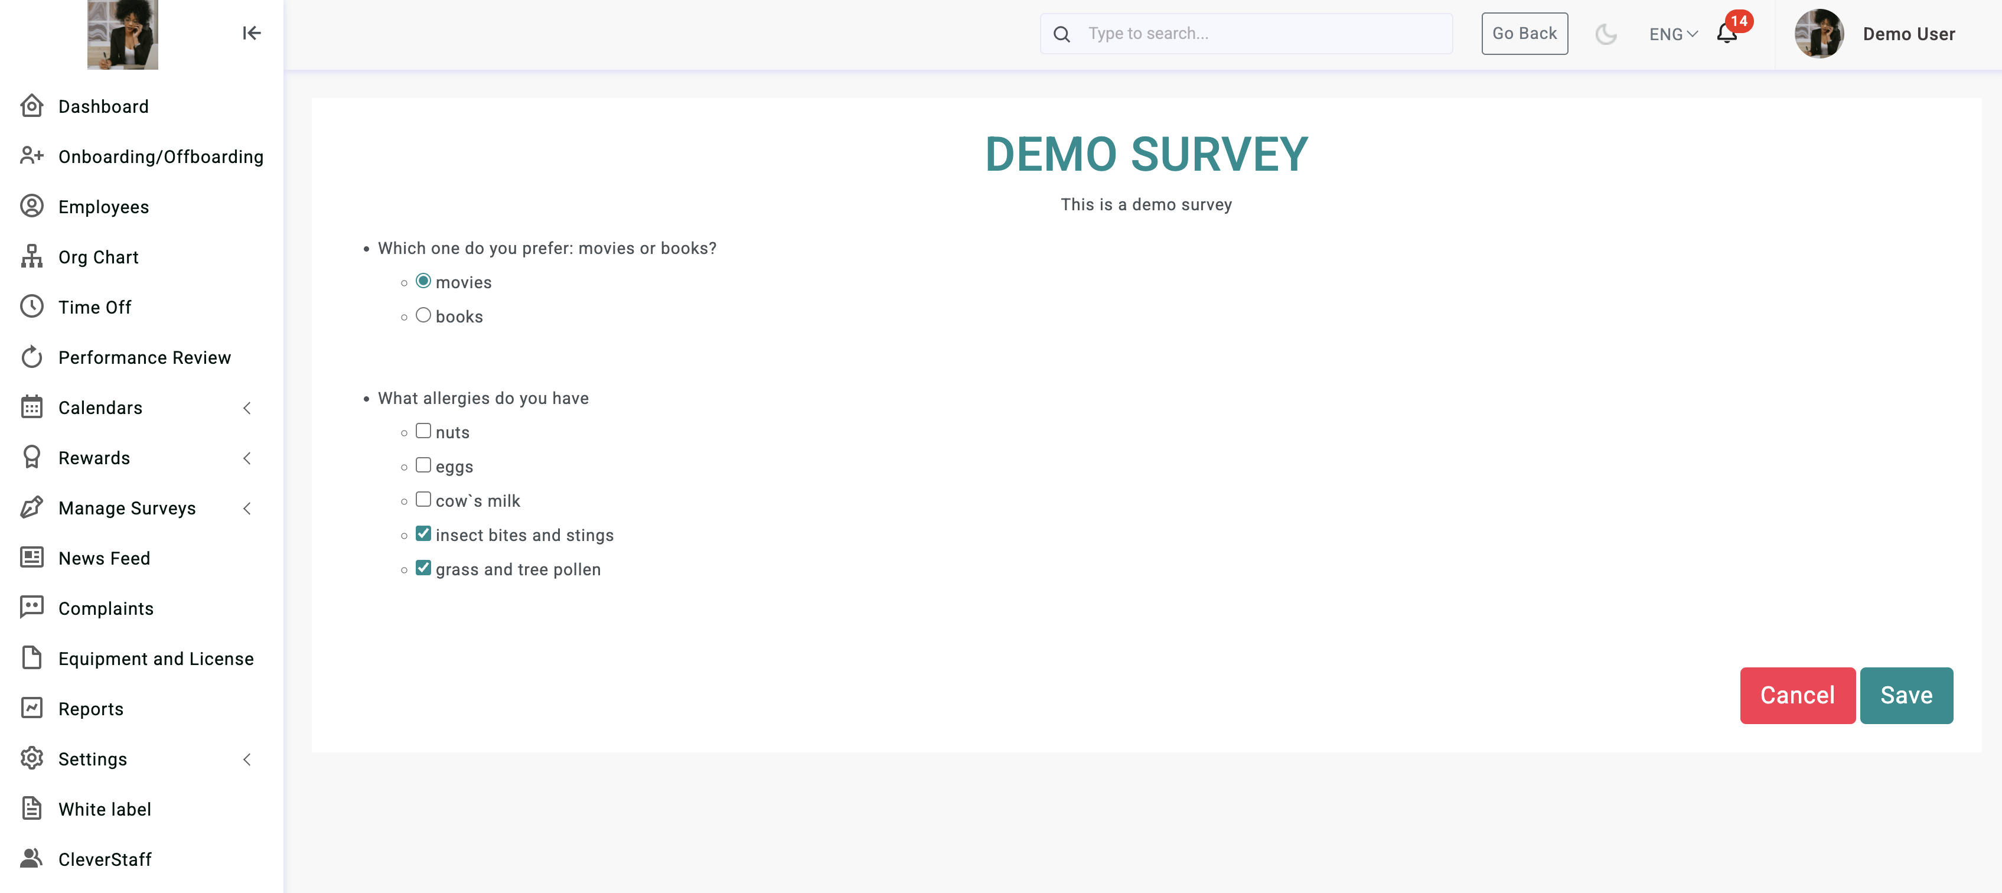Open Reports link in sidebar

[x=91, y=709]
